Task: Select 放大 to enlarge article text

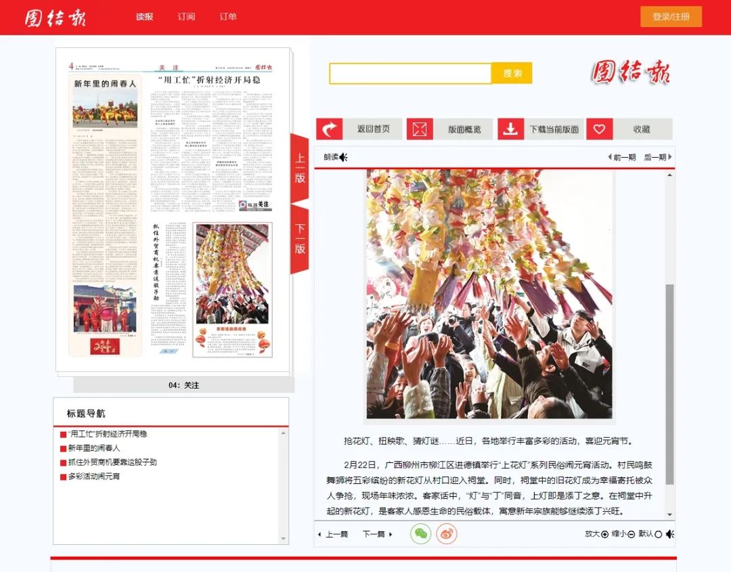Action: tap(604, 534)
